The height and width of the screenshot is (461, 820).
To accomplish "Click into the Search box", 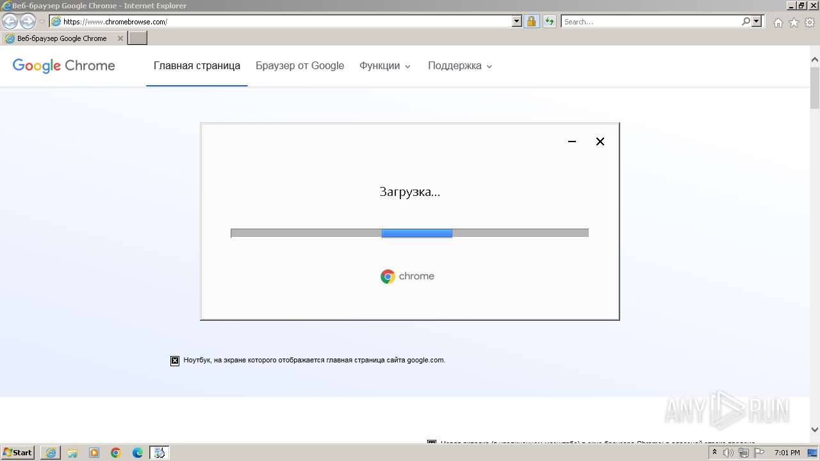I will [x=651, y=21].
